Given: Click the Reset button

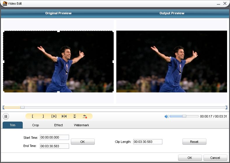Looking at the screenshot, I should click(194, 142).
